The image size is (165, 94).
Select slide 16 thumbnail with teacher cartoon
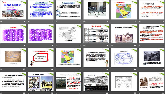pyautogui.click(x=96, y=58)
